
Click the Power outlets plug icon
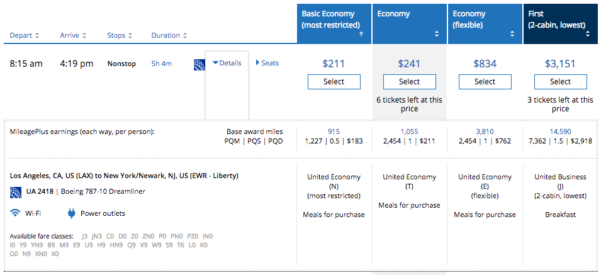pos(72,213)
